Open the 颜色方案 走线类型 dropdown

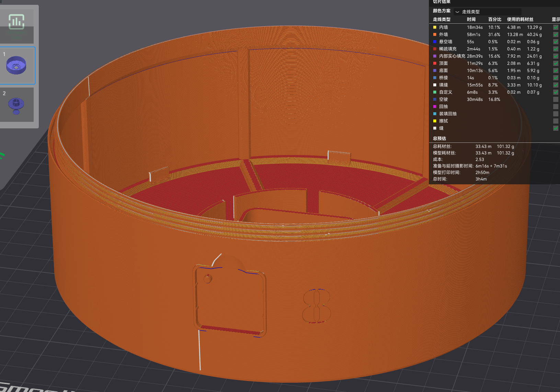coord(488,12)
